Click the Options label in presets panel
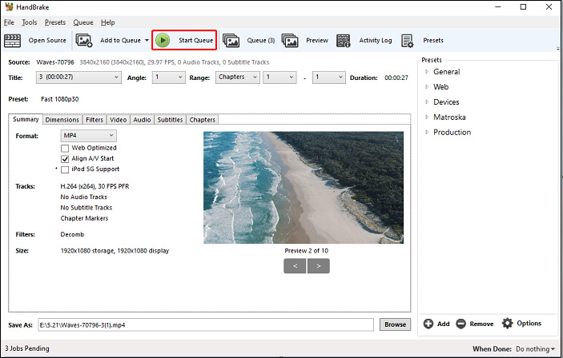The height and width of the screenshot is (358, 563). [x=529, y=324]
